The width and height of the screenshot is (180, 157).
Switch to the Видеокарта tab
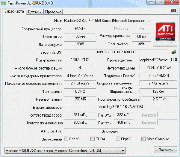coord(14,12)
